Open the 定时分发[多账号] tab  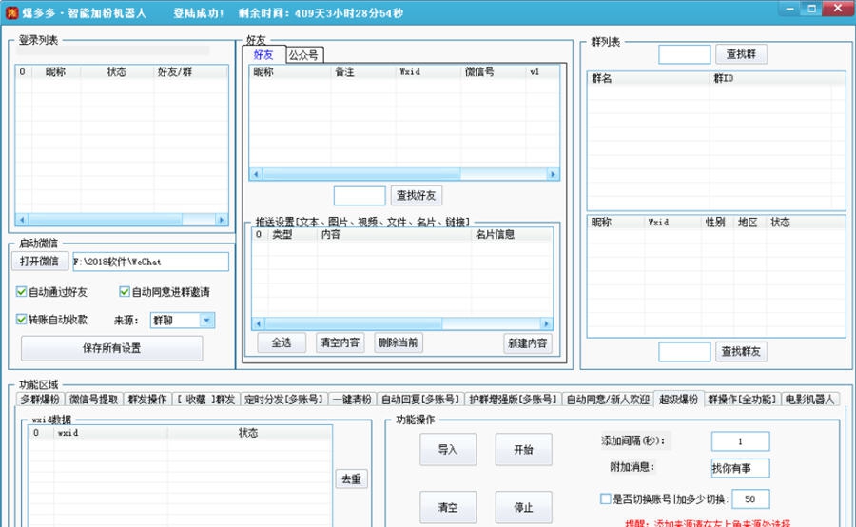(283, 400)
